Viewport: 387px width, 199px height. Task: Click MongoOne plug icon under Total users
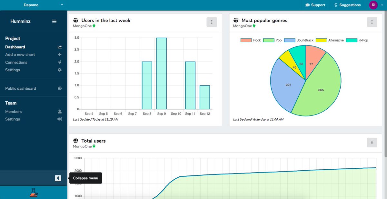(94, 146)
